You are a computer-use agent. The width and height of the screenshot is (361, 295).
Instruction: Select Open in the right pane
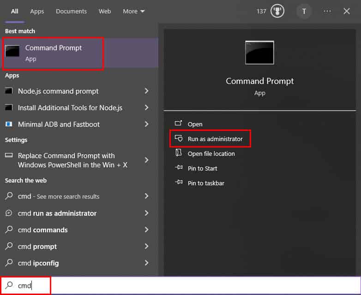click(x=195, y=124)
